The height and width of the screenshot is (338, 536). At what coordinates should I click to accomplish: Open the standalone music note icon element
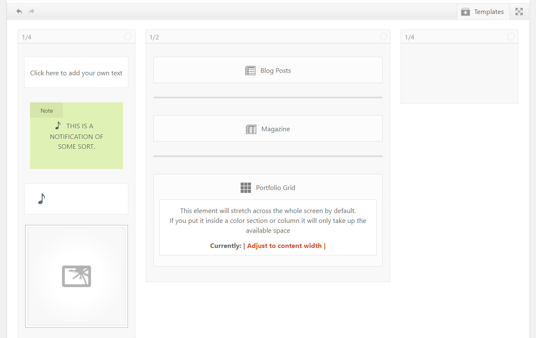pos(76,199)
